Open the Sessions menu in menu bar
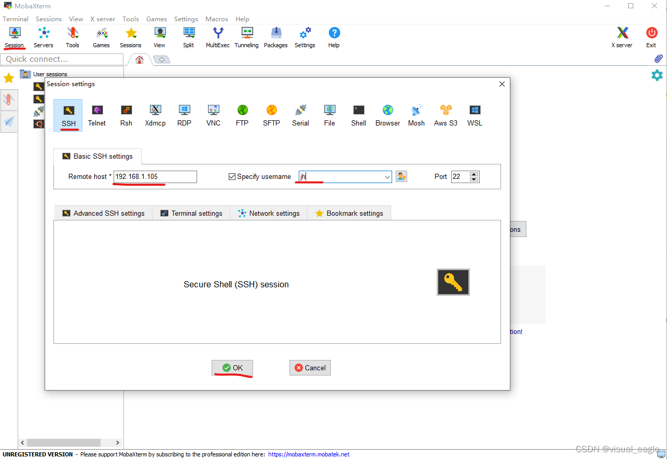 click(x=49, y=19)
